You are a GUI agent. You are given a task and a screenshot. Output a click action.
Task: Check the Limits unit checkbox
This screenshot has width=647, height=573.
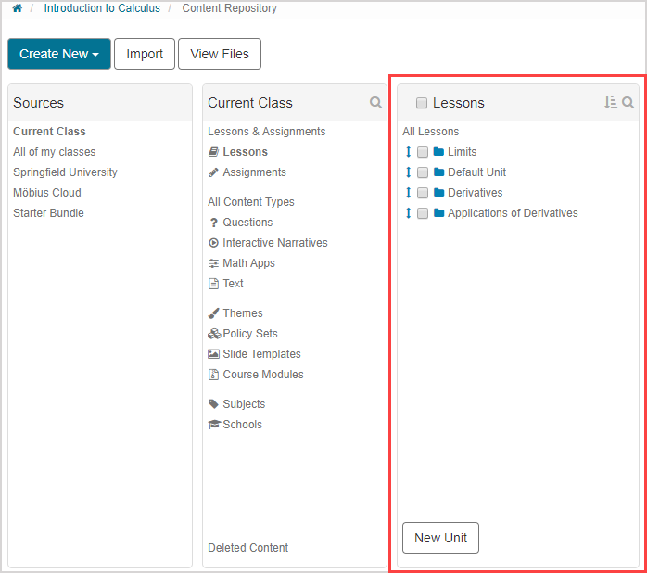click(423, 152)
